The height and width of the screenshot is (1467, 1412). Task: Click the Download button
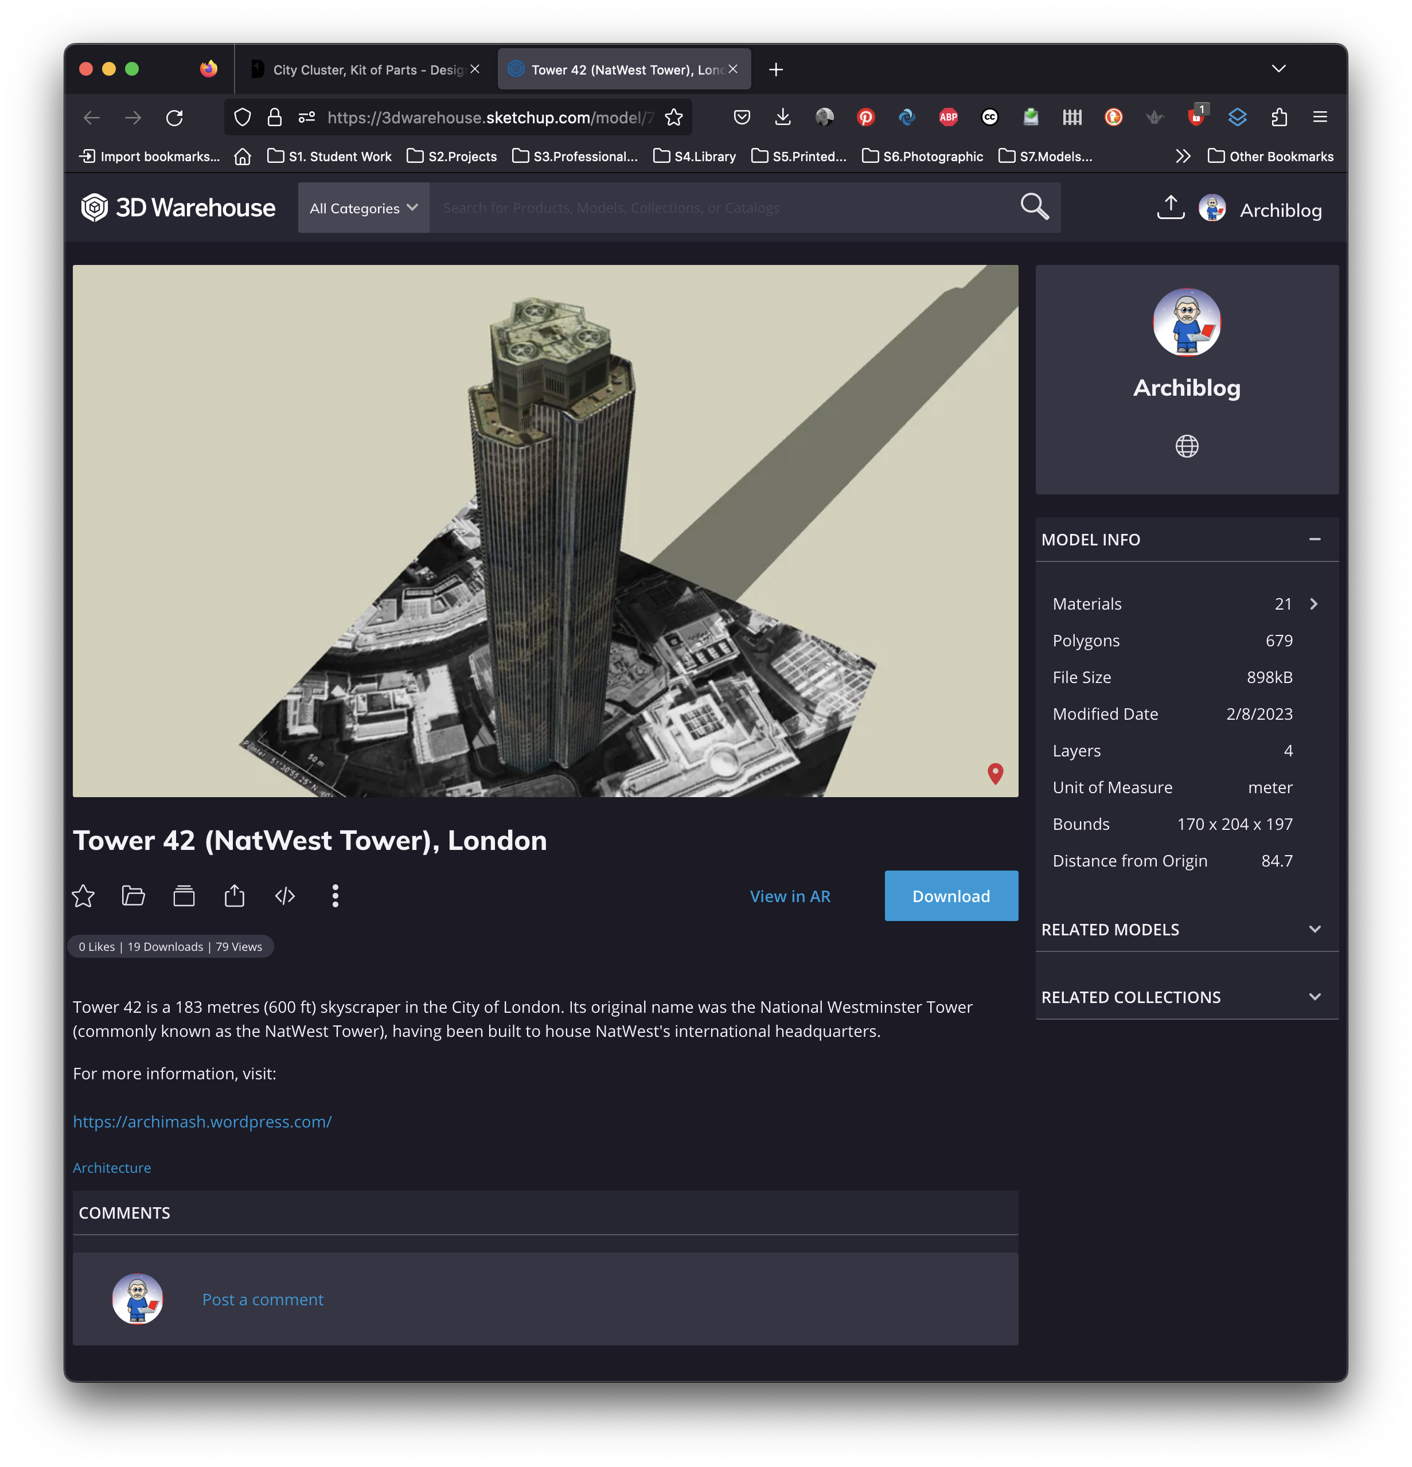click(951, 896)
